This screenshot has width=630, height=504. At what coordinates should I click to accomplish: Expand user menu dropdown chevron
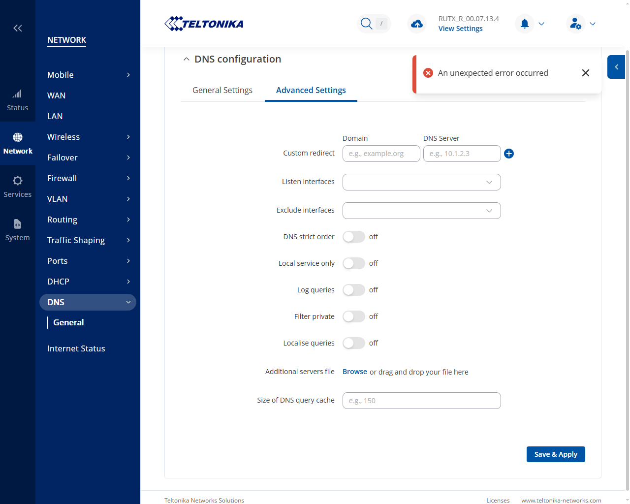[x=593, y=24]
